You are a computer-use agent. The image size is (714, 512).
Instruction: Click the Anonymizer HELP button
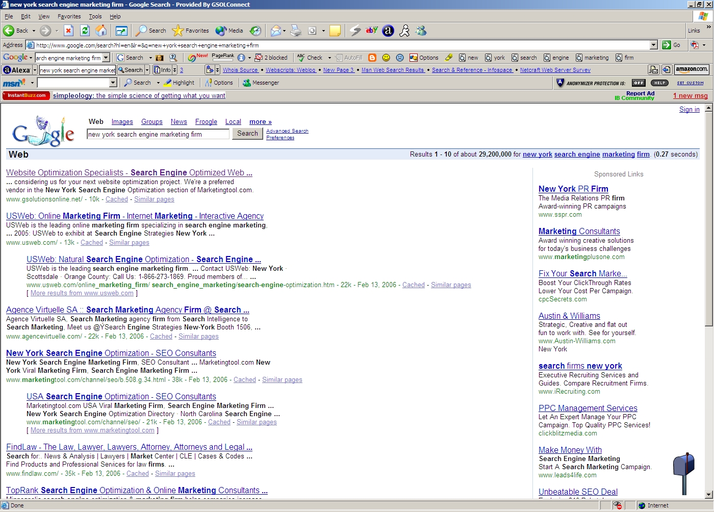tap(659, 83)
